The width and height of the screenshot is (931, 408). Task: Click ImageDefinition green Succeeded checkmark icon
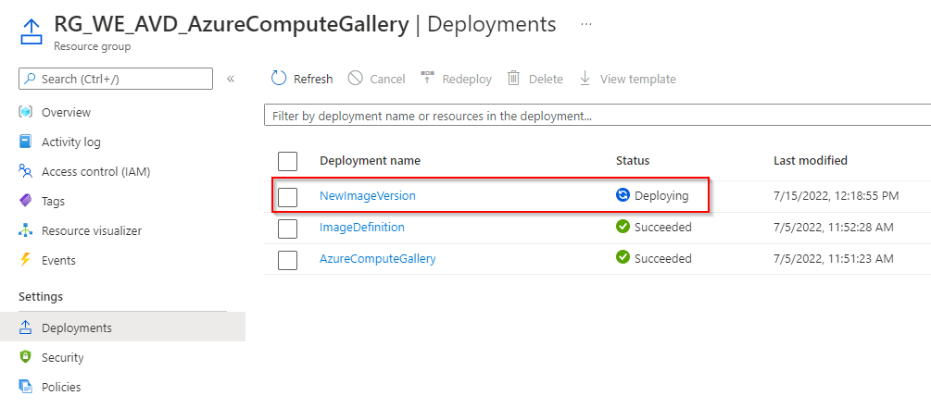[x=623, y=227]
